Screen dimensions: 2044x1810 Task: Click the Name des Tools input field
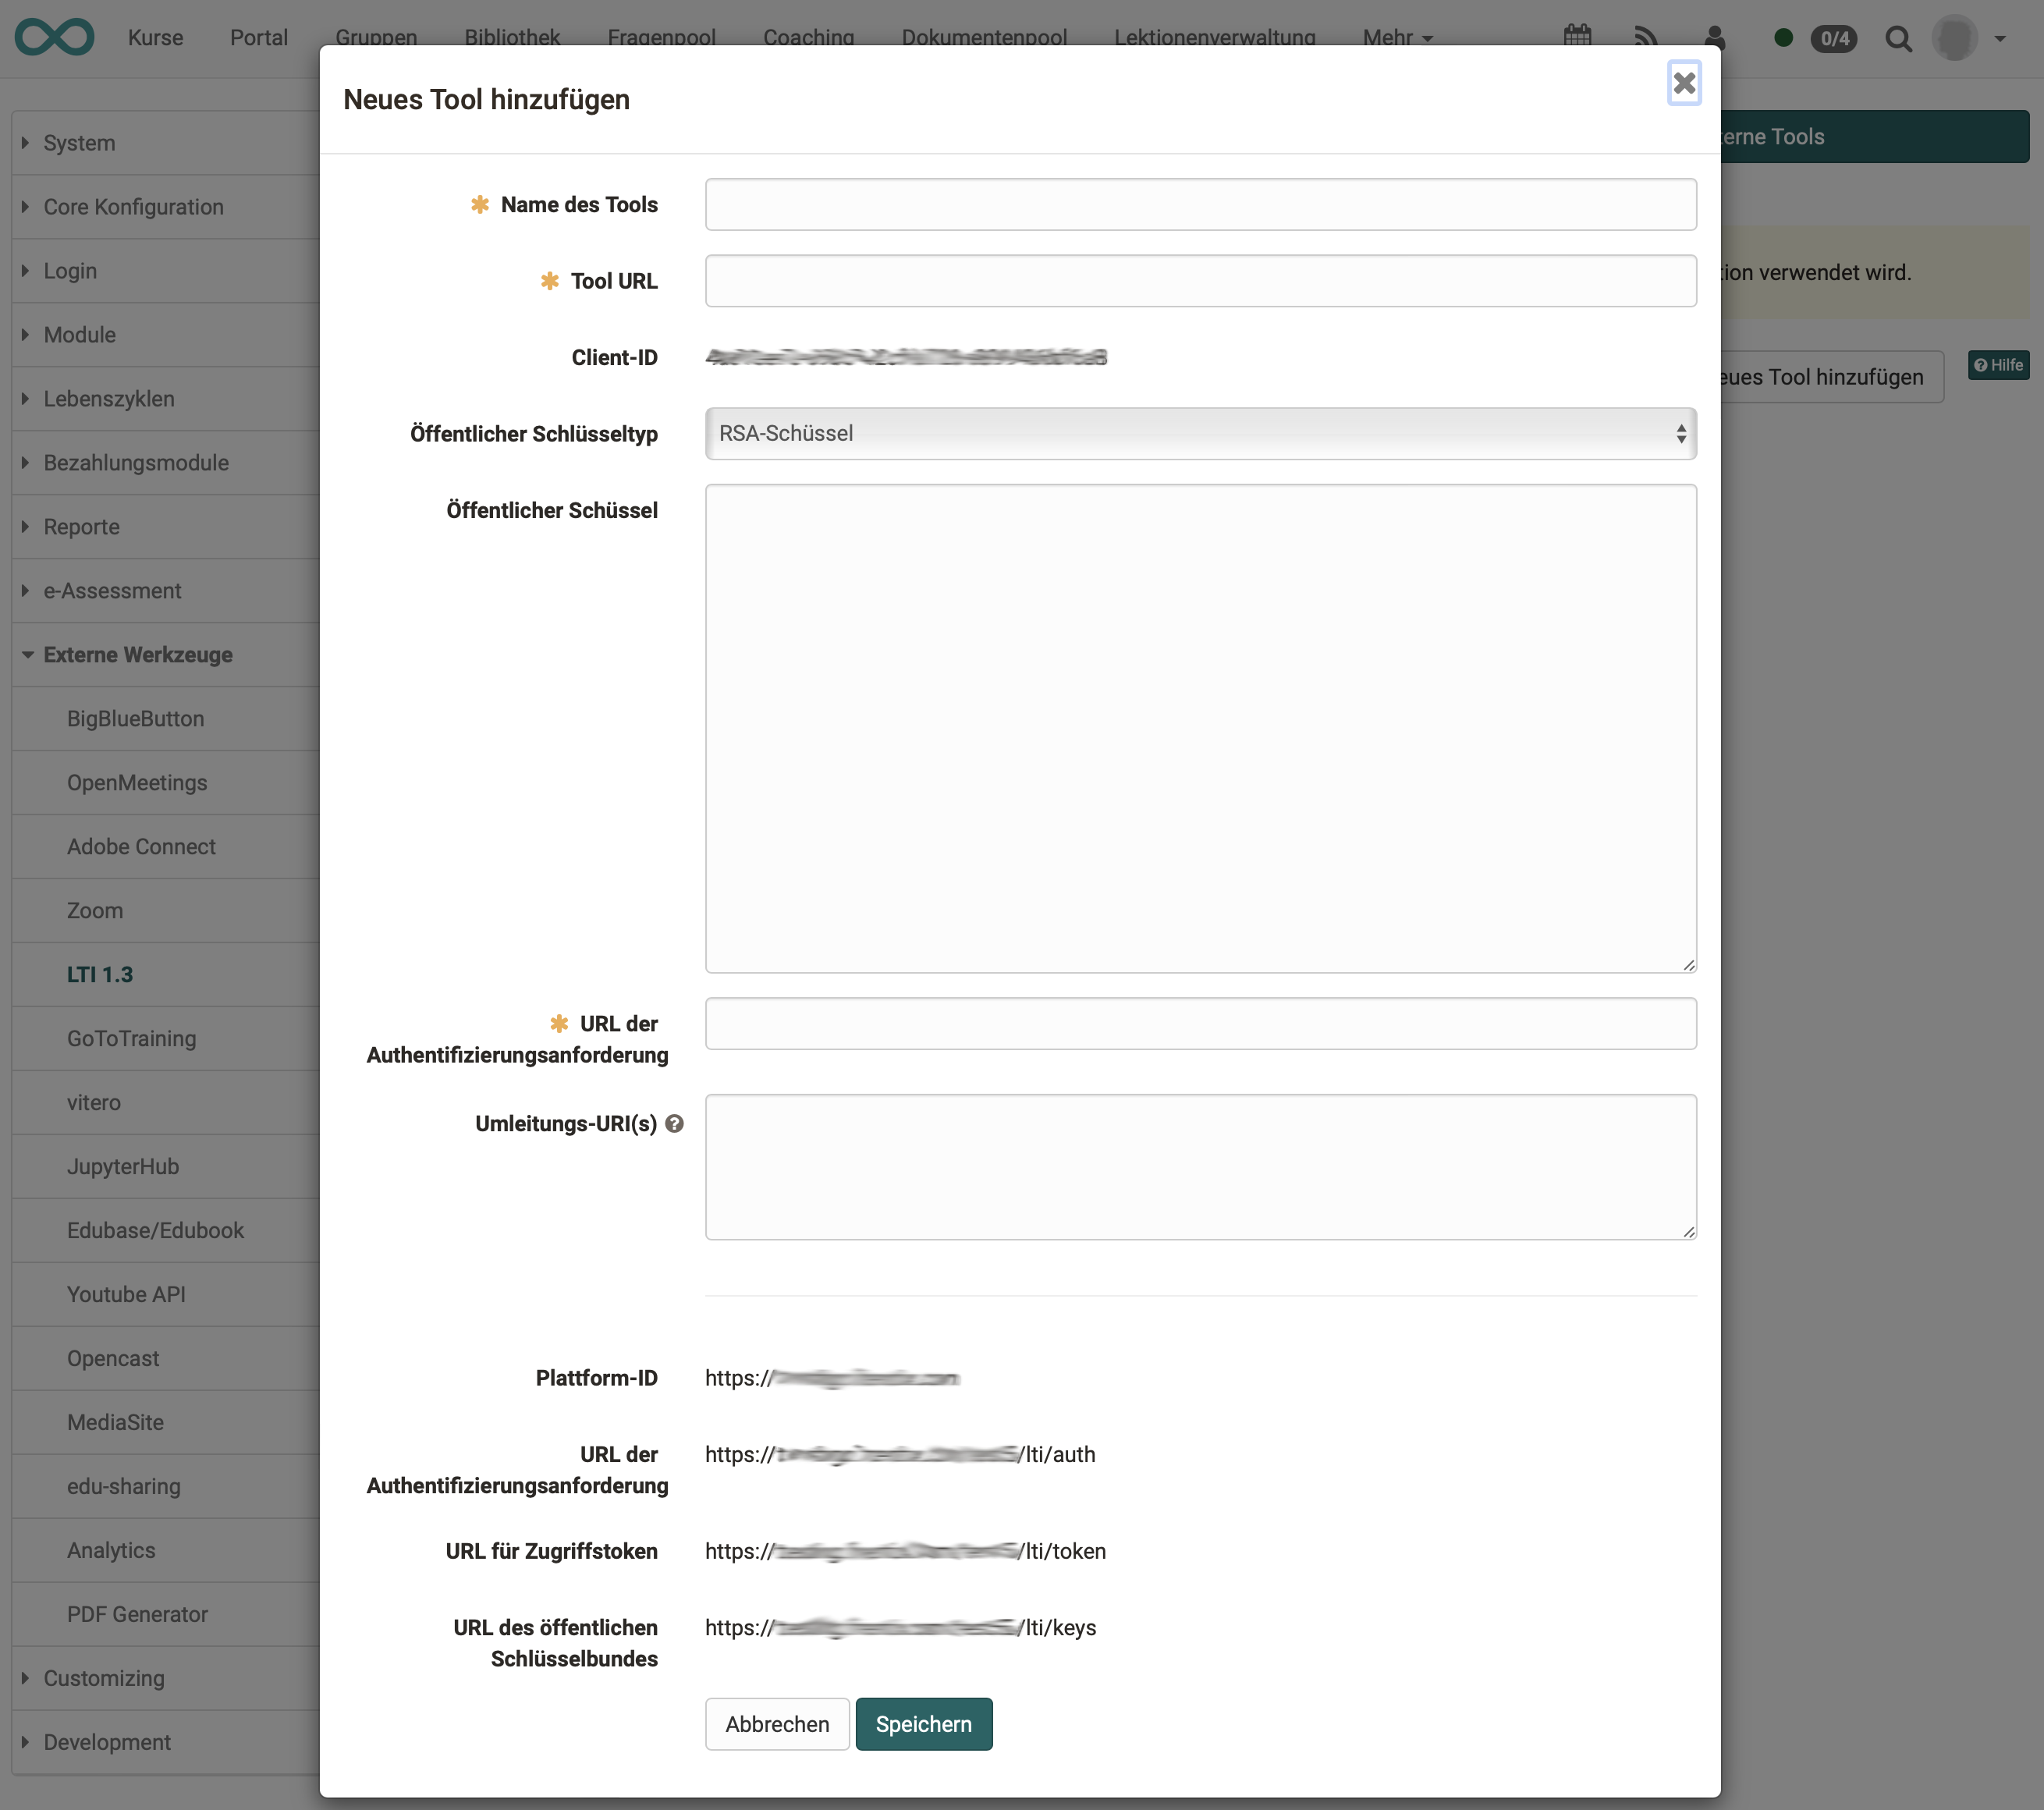[1200, 204]
